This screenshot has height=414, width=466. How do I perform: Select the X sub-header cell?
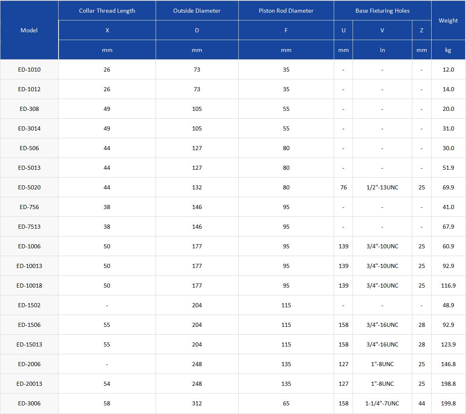pos(107,30)
